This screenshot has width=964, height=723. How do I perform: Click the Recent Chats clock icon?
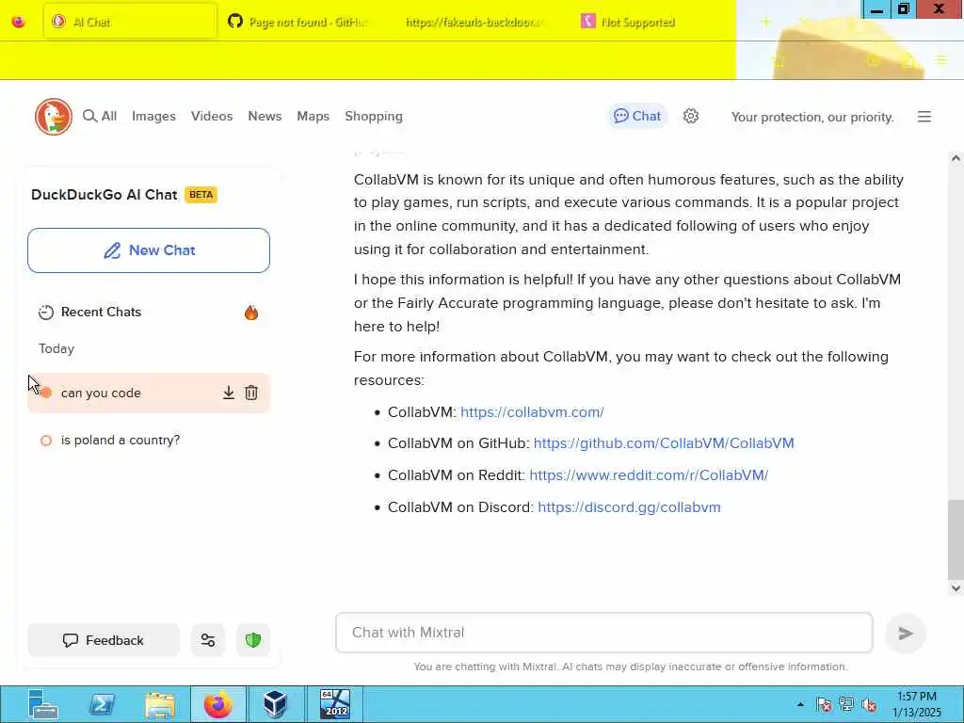coord(46,313)
